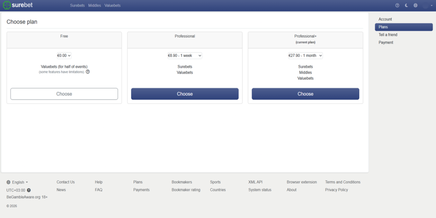
Task: Click the timezone UTC+03:00 info icon
Action: (x=29, y=190)
